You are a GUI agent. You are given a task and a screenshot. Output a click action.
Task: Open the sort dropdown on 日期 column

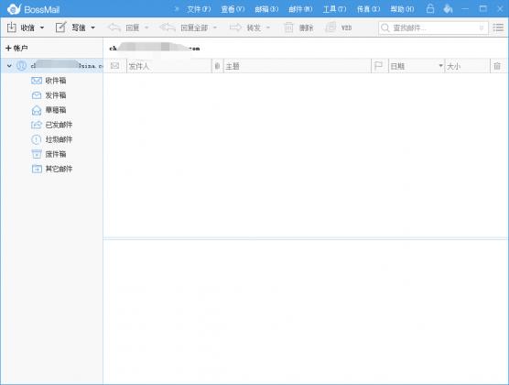point(440,66)
